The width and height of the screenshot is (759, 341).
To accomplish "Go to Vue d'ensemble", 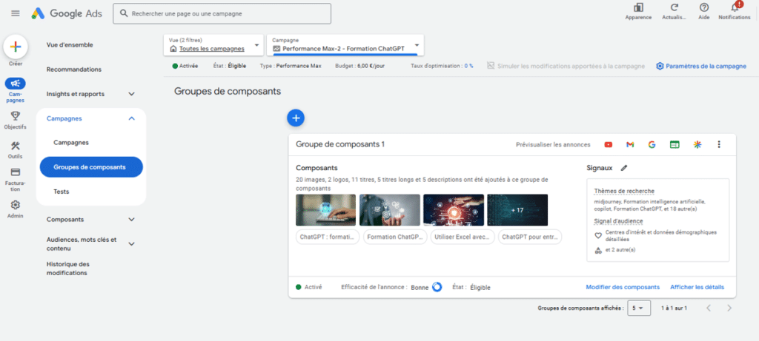I will [70, 45].
